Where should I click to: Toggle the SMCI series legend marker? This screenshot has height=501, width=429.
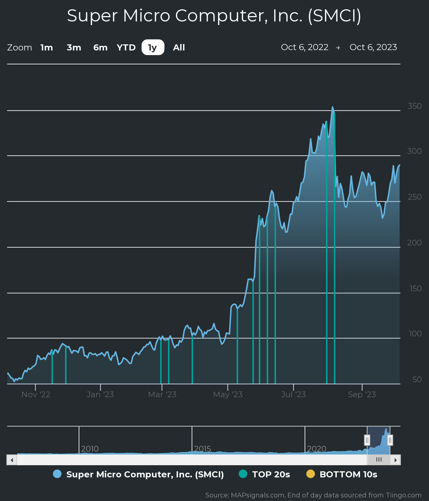[57, 474]
